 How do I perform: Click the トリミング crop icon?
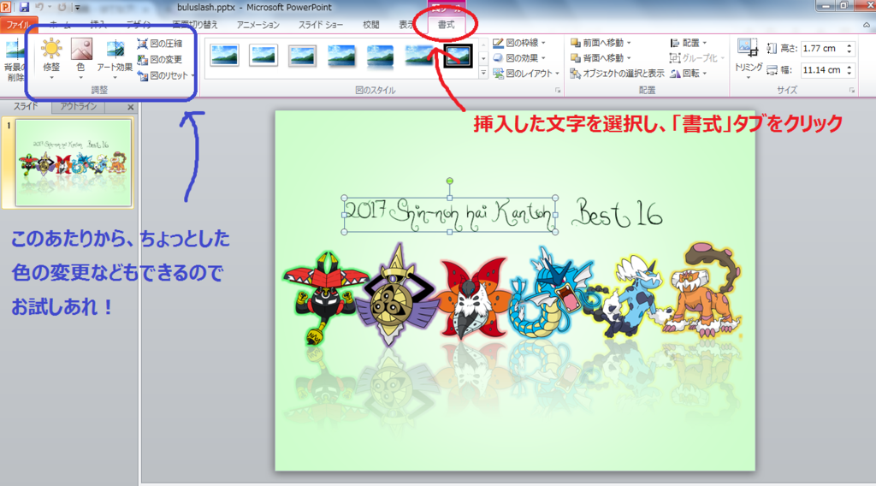pyautogui.click(x=748, y=48)
